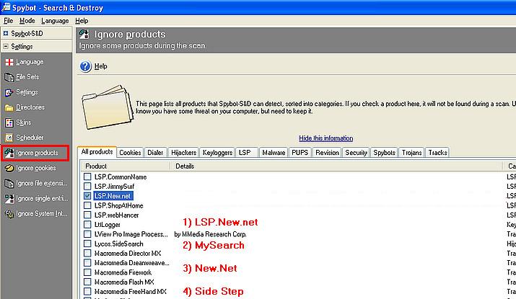The image size is (516, 299).
Task: Select the LSP.ShopAtHome product row text
Action: tap(119, 205)
